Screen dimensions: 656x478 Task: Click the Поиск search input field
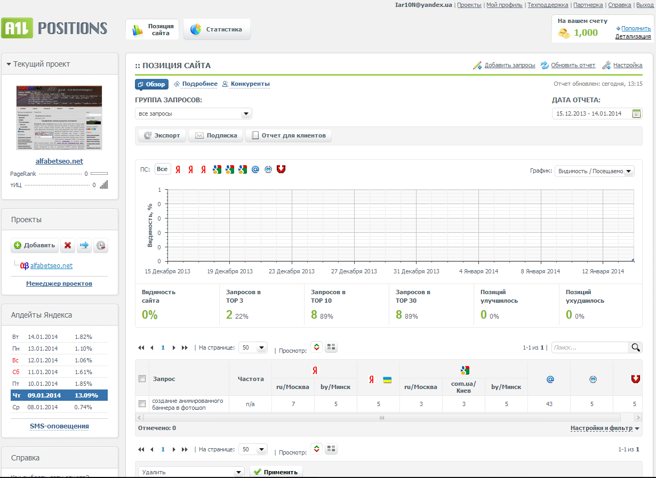tap(590, 347)
